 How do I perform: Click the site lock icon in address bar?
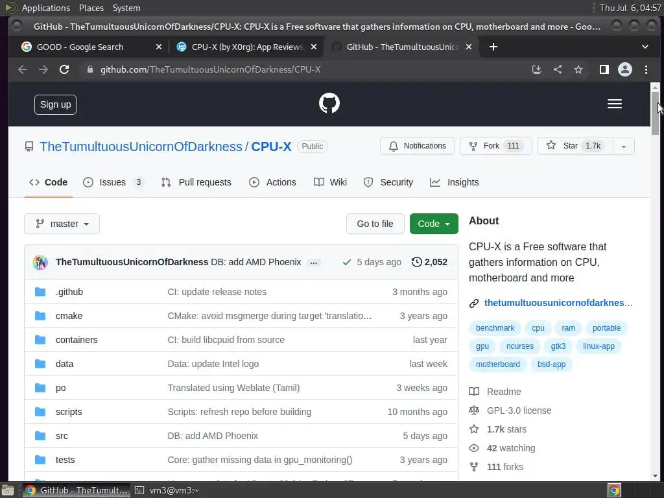click(x=89, y=69)
